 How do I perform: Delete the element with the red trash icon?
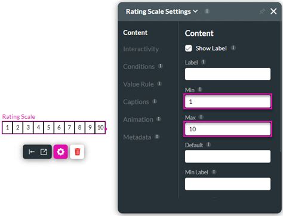pos(77,152)
